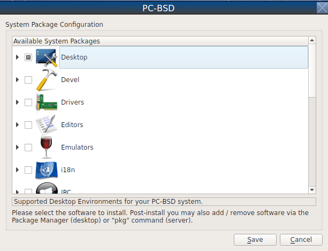The width and height of the screenshot is (328, 251).
Task: Close the PC-BSD dialog window
Action: [322, 8]
